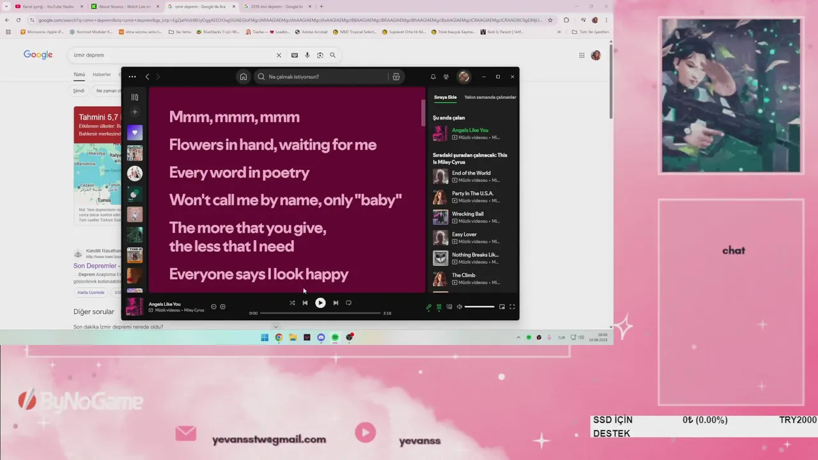The image size is (818, 460).
Task: Switch to About Yevanss Chrome tab
Action: 125,6
